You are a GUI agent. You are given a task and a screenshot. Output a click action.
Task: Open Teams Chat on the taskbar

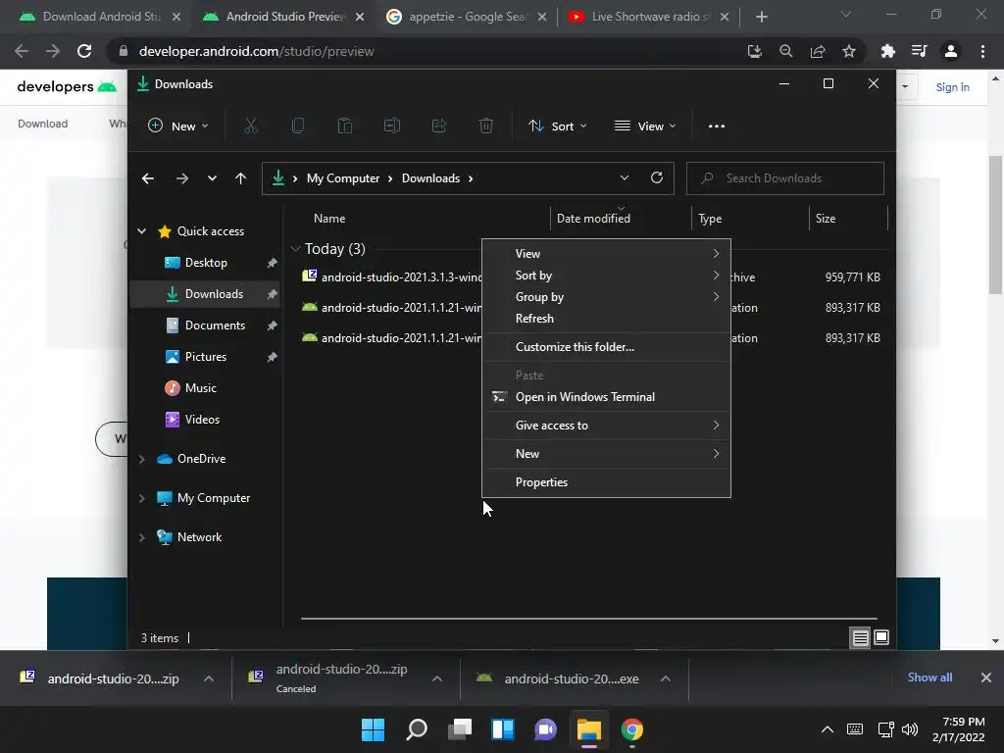click(x=545, y=729)
